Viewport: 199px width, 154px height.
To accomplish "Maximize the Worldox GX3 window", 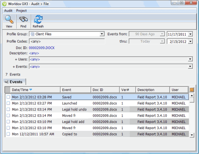I will [182, 3].
